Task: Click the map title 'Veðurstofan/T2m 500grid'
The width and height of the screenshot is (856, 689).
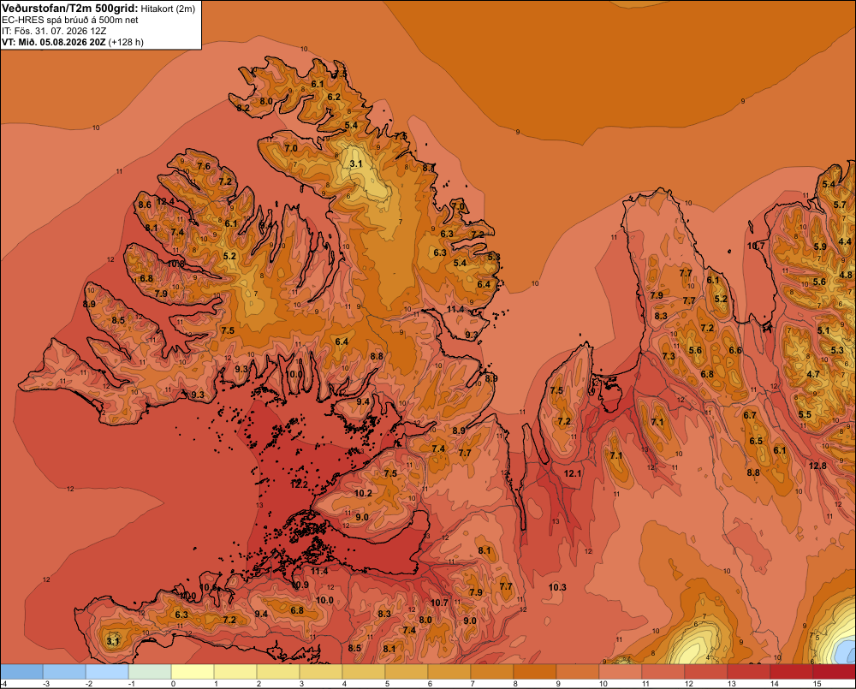Action: (69, 9)
